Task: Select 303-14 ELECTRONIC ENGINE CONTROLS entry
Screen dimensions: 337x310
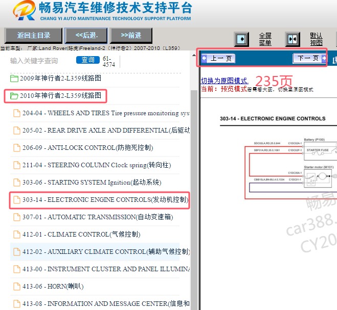Action: pyautogui.click(x=105, y=200)
